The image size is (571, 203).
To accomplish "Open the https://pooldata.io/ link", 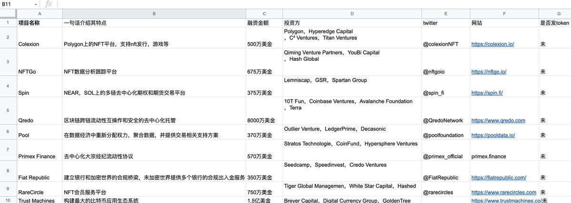I will [493, 135].
